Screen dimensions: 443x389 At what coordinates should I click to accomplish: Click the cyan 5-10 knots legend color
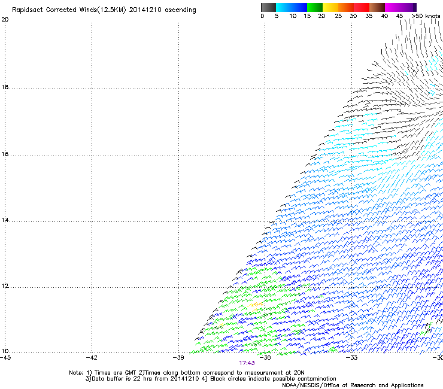click(x=284, y=7)
